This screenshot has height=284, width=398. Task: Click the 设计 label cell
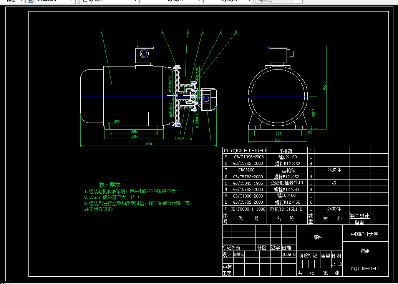[227, 254]
